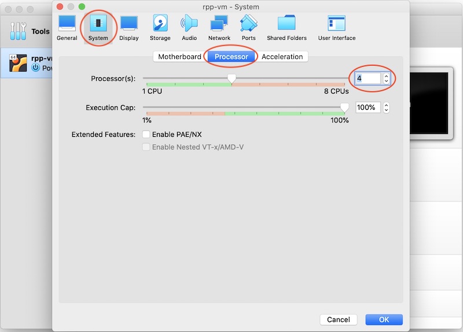Click the disabled Nested VT-x/AMD-V checkbox

coord(146,147)
